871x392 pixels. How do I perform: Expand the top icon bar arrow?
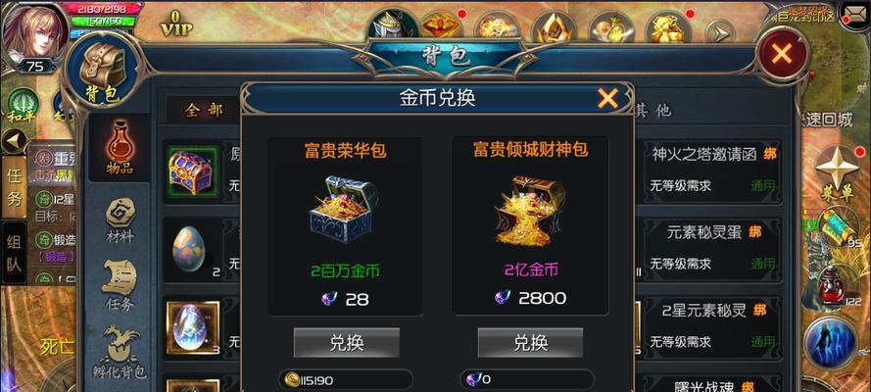(x=720, y=32)
